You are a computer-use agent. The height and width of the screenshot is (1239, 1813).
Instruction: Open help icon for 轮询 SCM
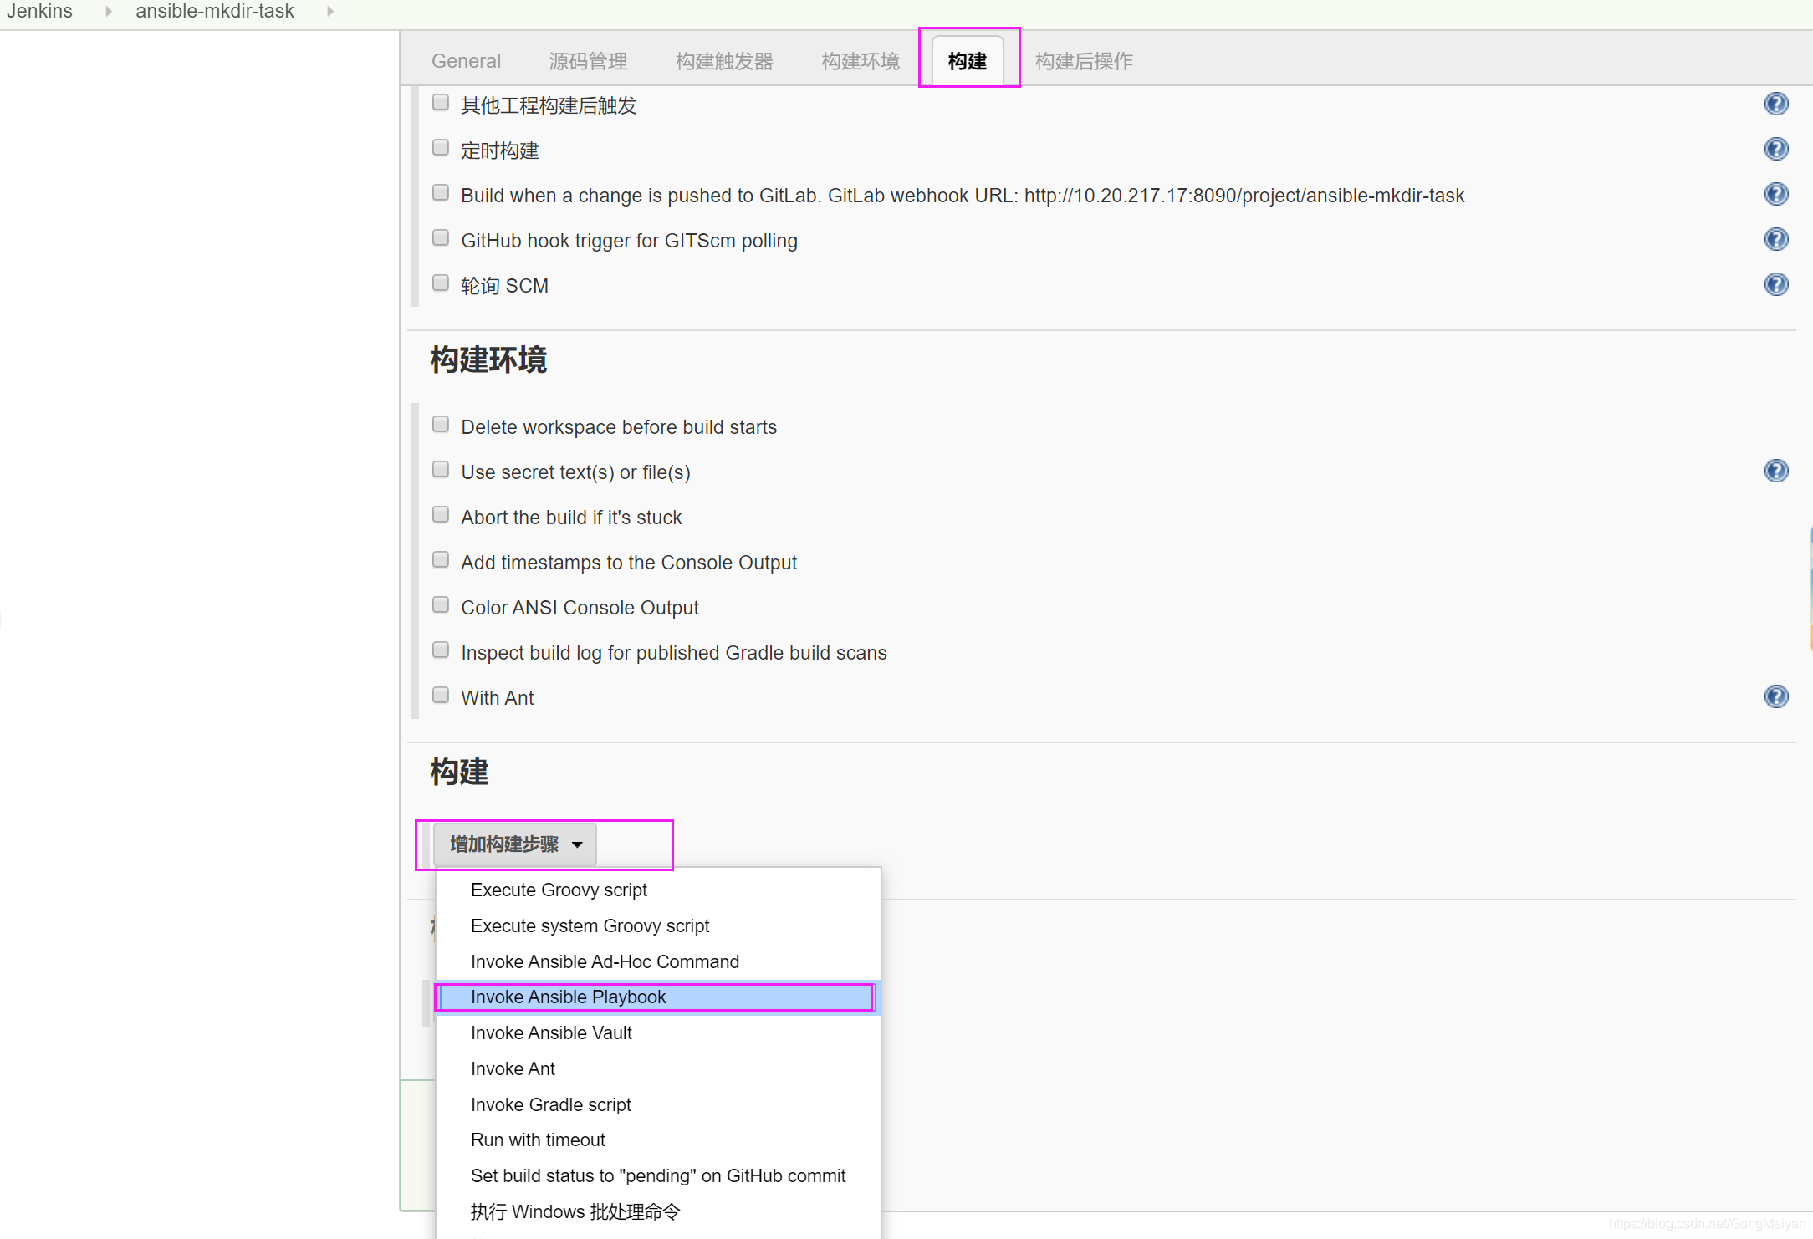1775,284
